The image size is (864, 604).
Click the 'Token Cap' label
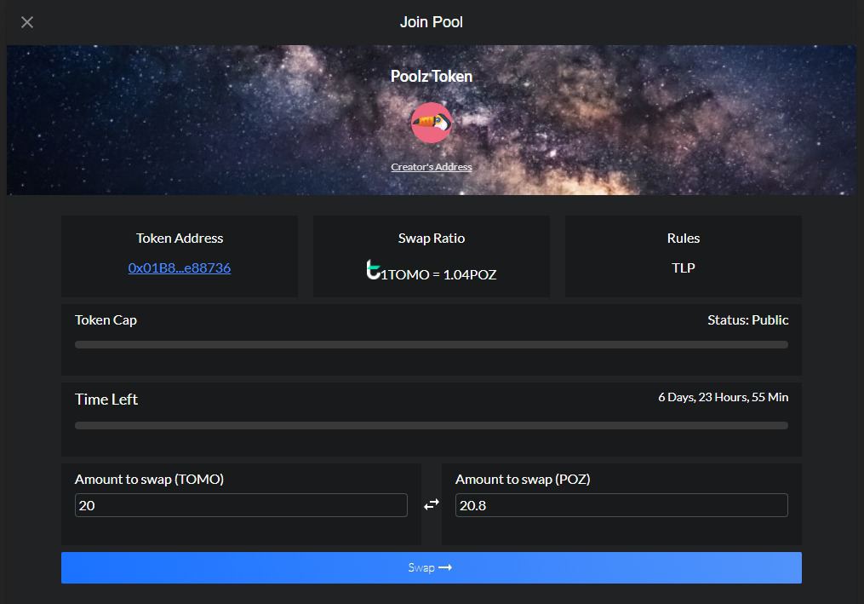pos(106,320)
